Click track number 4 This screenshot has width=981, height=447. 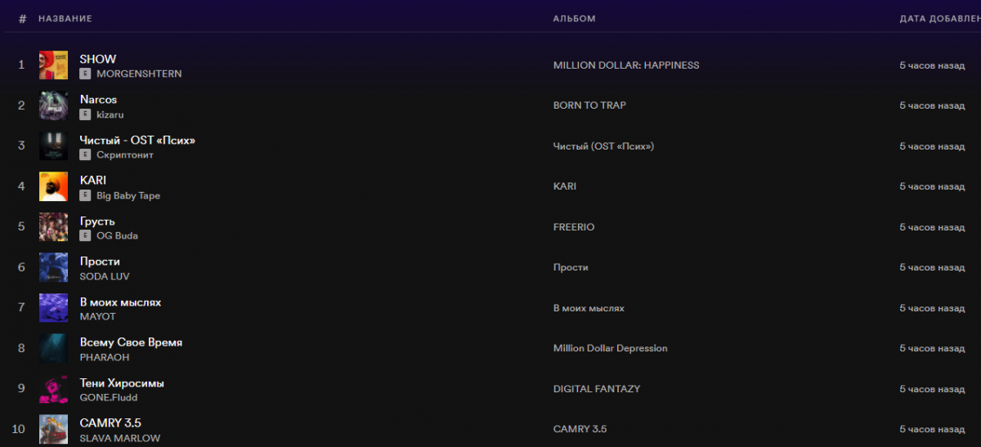22,186
